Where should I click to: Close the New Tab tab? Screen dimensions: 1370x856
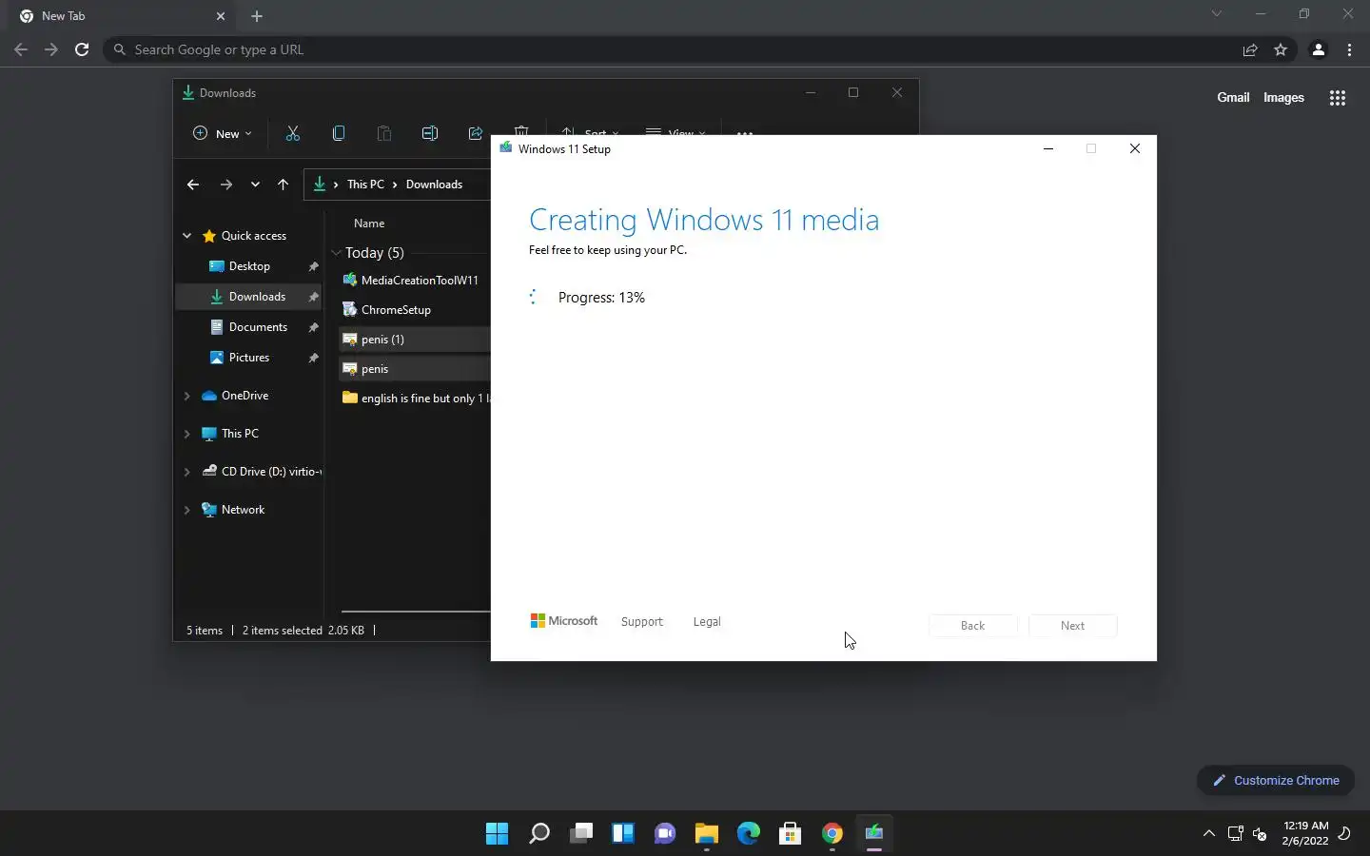(221, 16)
